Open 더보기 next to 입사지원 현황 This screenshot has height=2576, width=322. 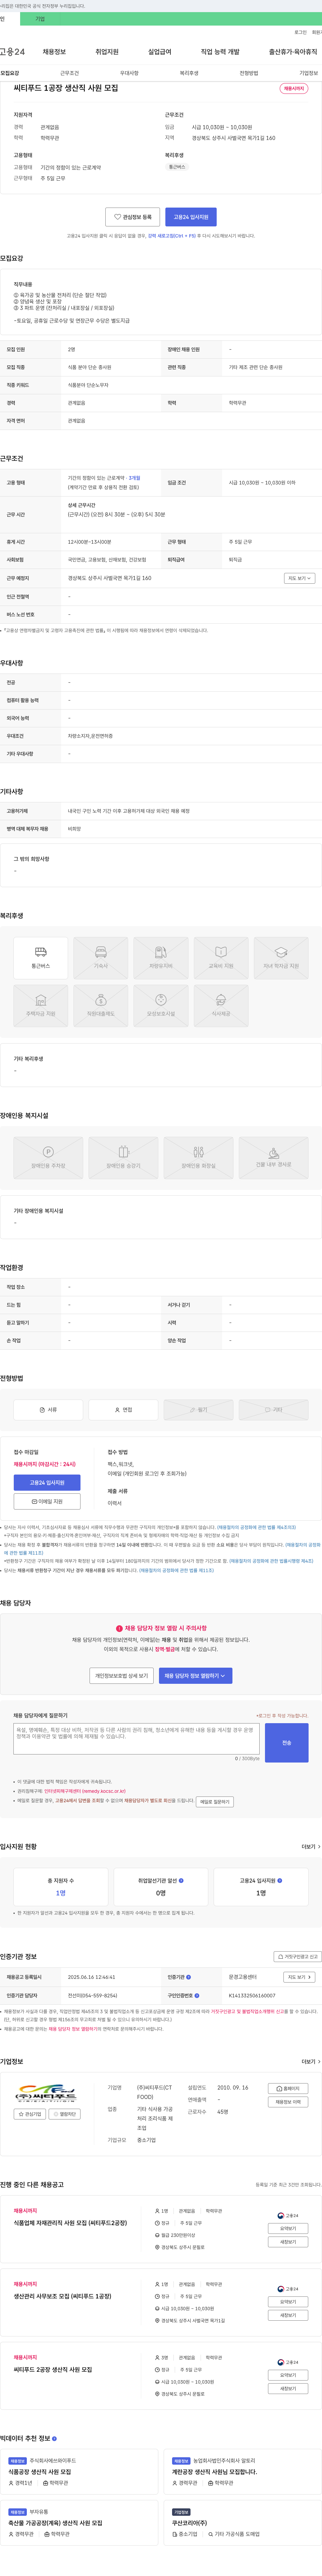pyautogui.click(x=311, y=1847)
